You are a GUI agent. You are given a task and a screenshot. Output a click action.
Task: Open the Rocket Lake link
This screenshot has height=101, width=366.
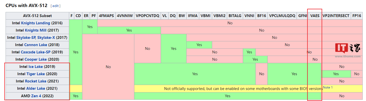tap(36, 81)
